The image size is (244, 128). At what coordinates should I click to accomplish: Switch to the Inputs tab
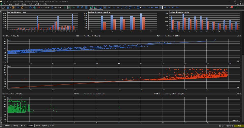click(x=23, y=125)
